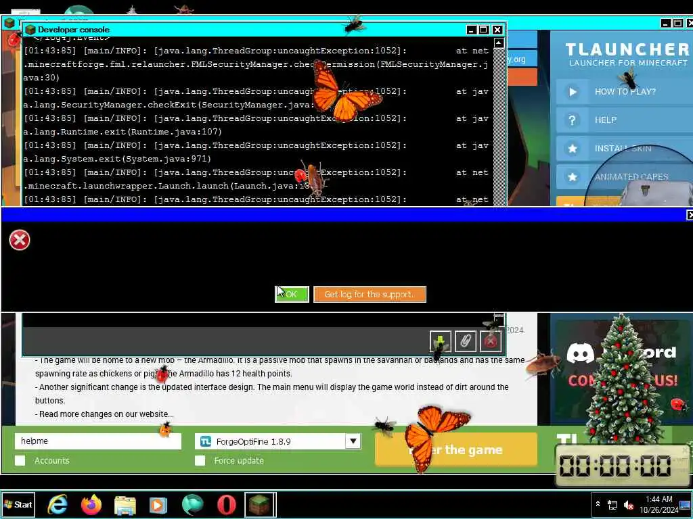
Task: Click the red error icon in the dialog
Action: click(x=20, y=240)
